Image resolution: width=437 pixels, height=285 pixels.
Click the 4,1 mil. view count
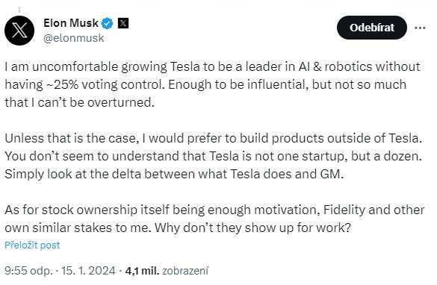[142, 271]
